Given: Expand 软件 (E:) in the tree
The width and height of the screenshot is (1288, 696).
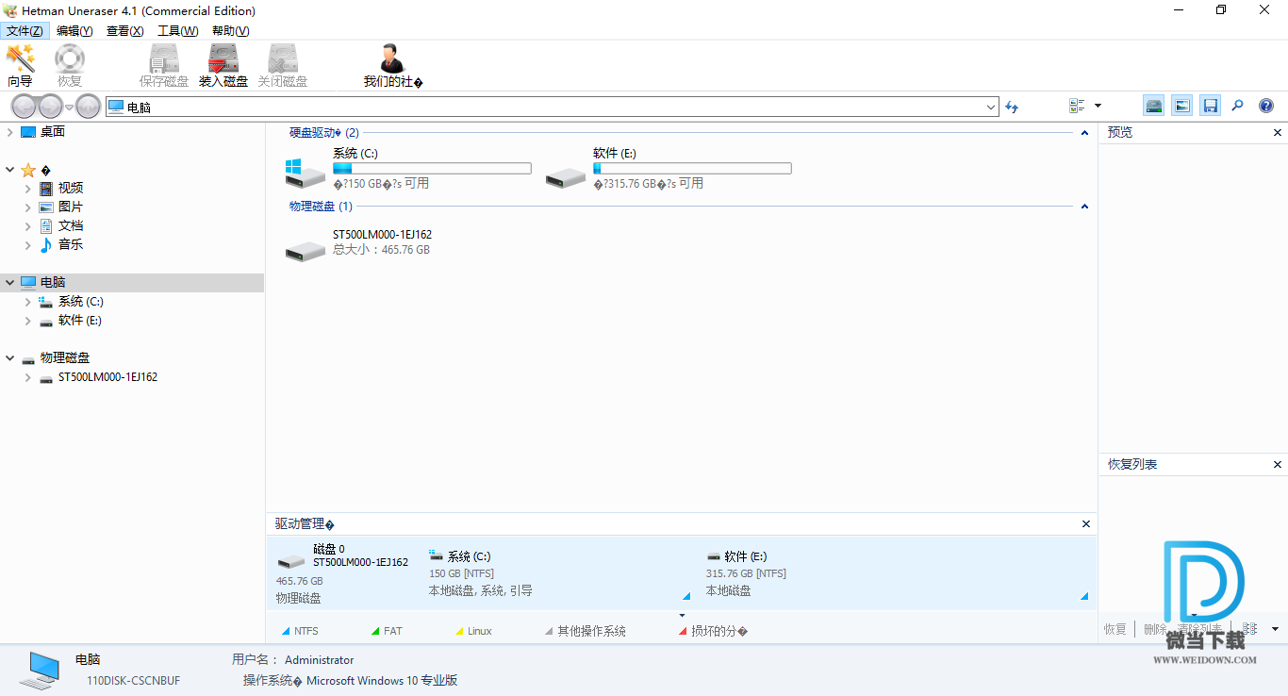Looking at the screenshot, I should click(28, 321).
